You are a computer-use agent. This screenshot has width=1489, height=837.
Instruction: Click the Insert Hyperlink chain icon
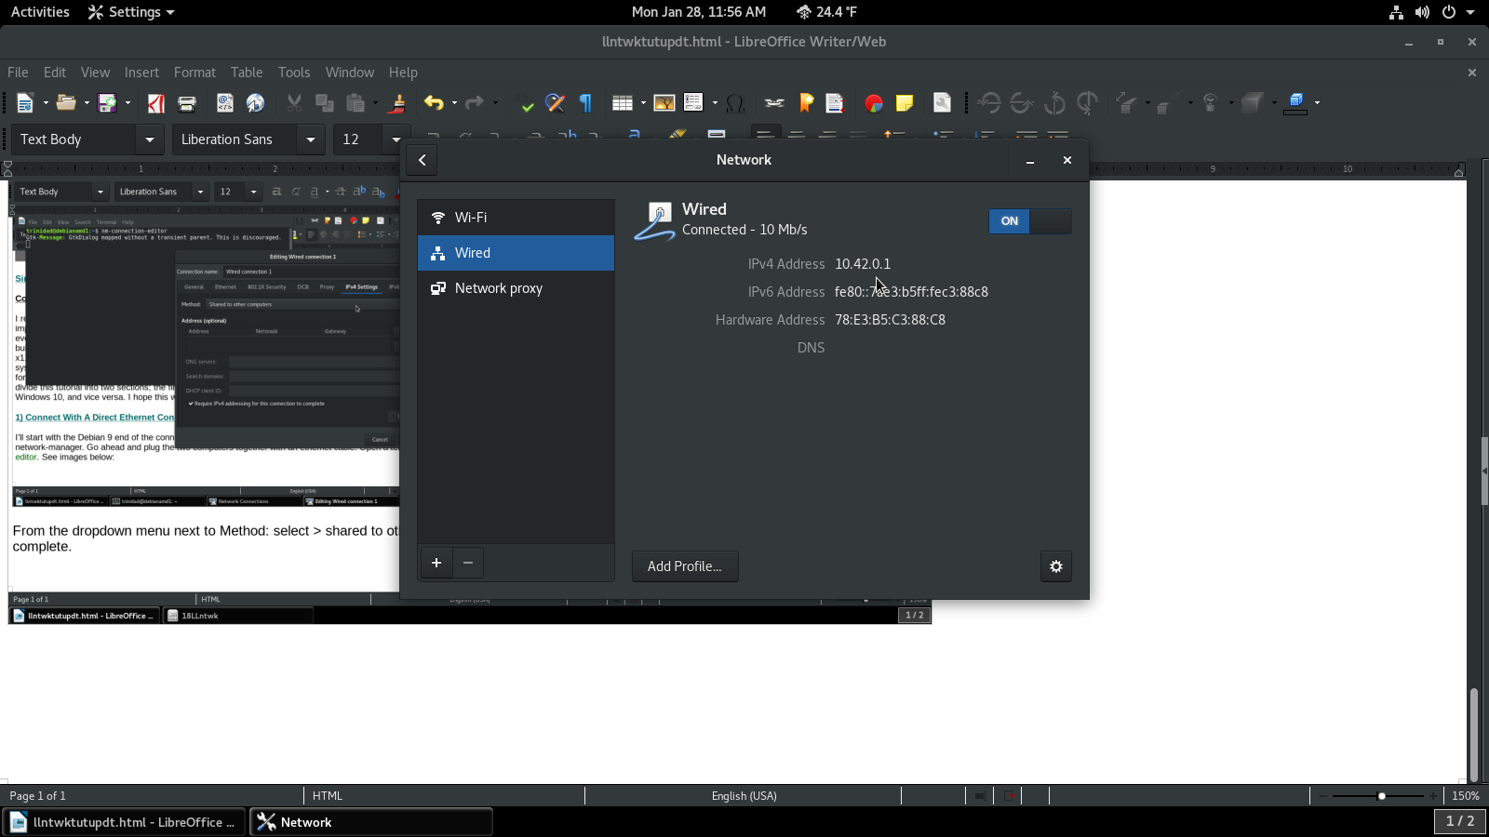(774, 103)
